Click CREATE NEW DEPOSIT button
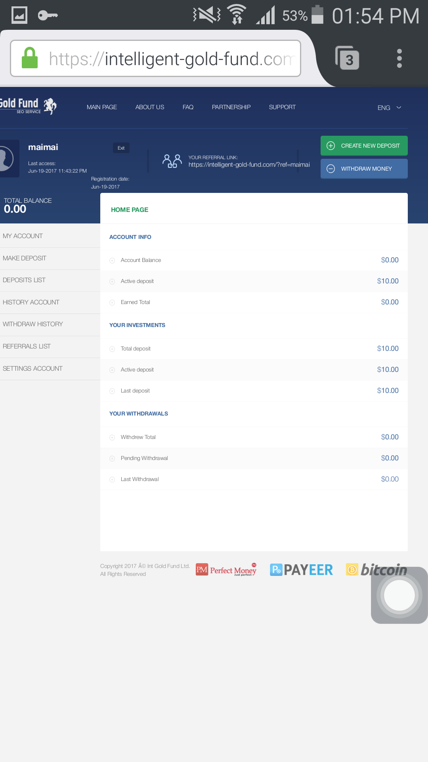Viewport: 428px width, 762px height. point(364,146)
